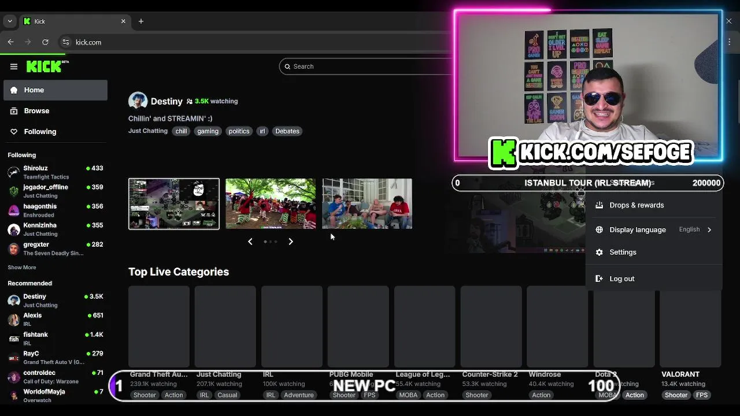Open Destiny's featured avatar
The image size is (740, 416).
pyautogui.click(x=138, y=101)
